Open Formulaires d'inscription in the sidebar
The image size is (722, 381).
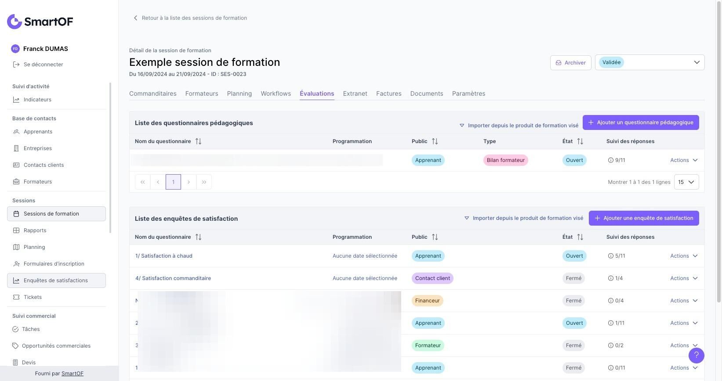pyautogui.click(x=56, y=264)
